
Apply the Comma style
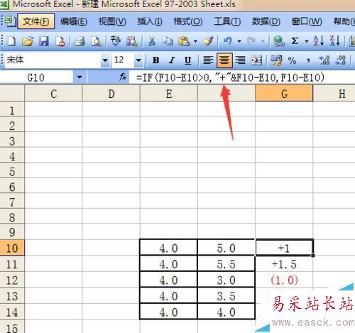click(308, 60)
